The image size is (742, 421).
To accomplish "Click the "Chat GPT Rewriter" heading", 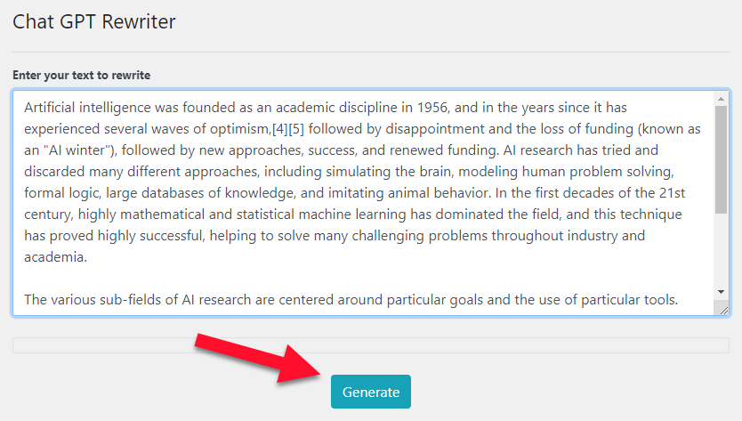I will click(x=93, y=21).
